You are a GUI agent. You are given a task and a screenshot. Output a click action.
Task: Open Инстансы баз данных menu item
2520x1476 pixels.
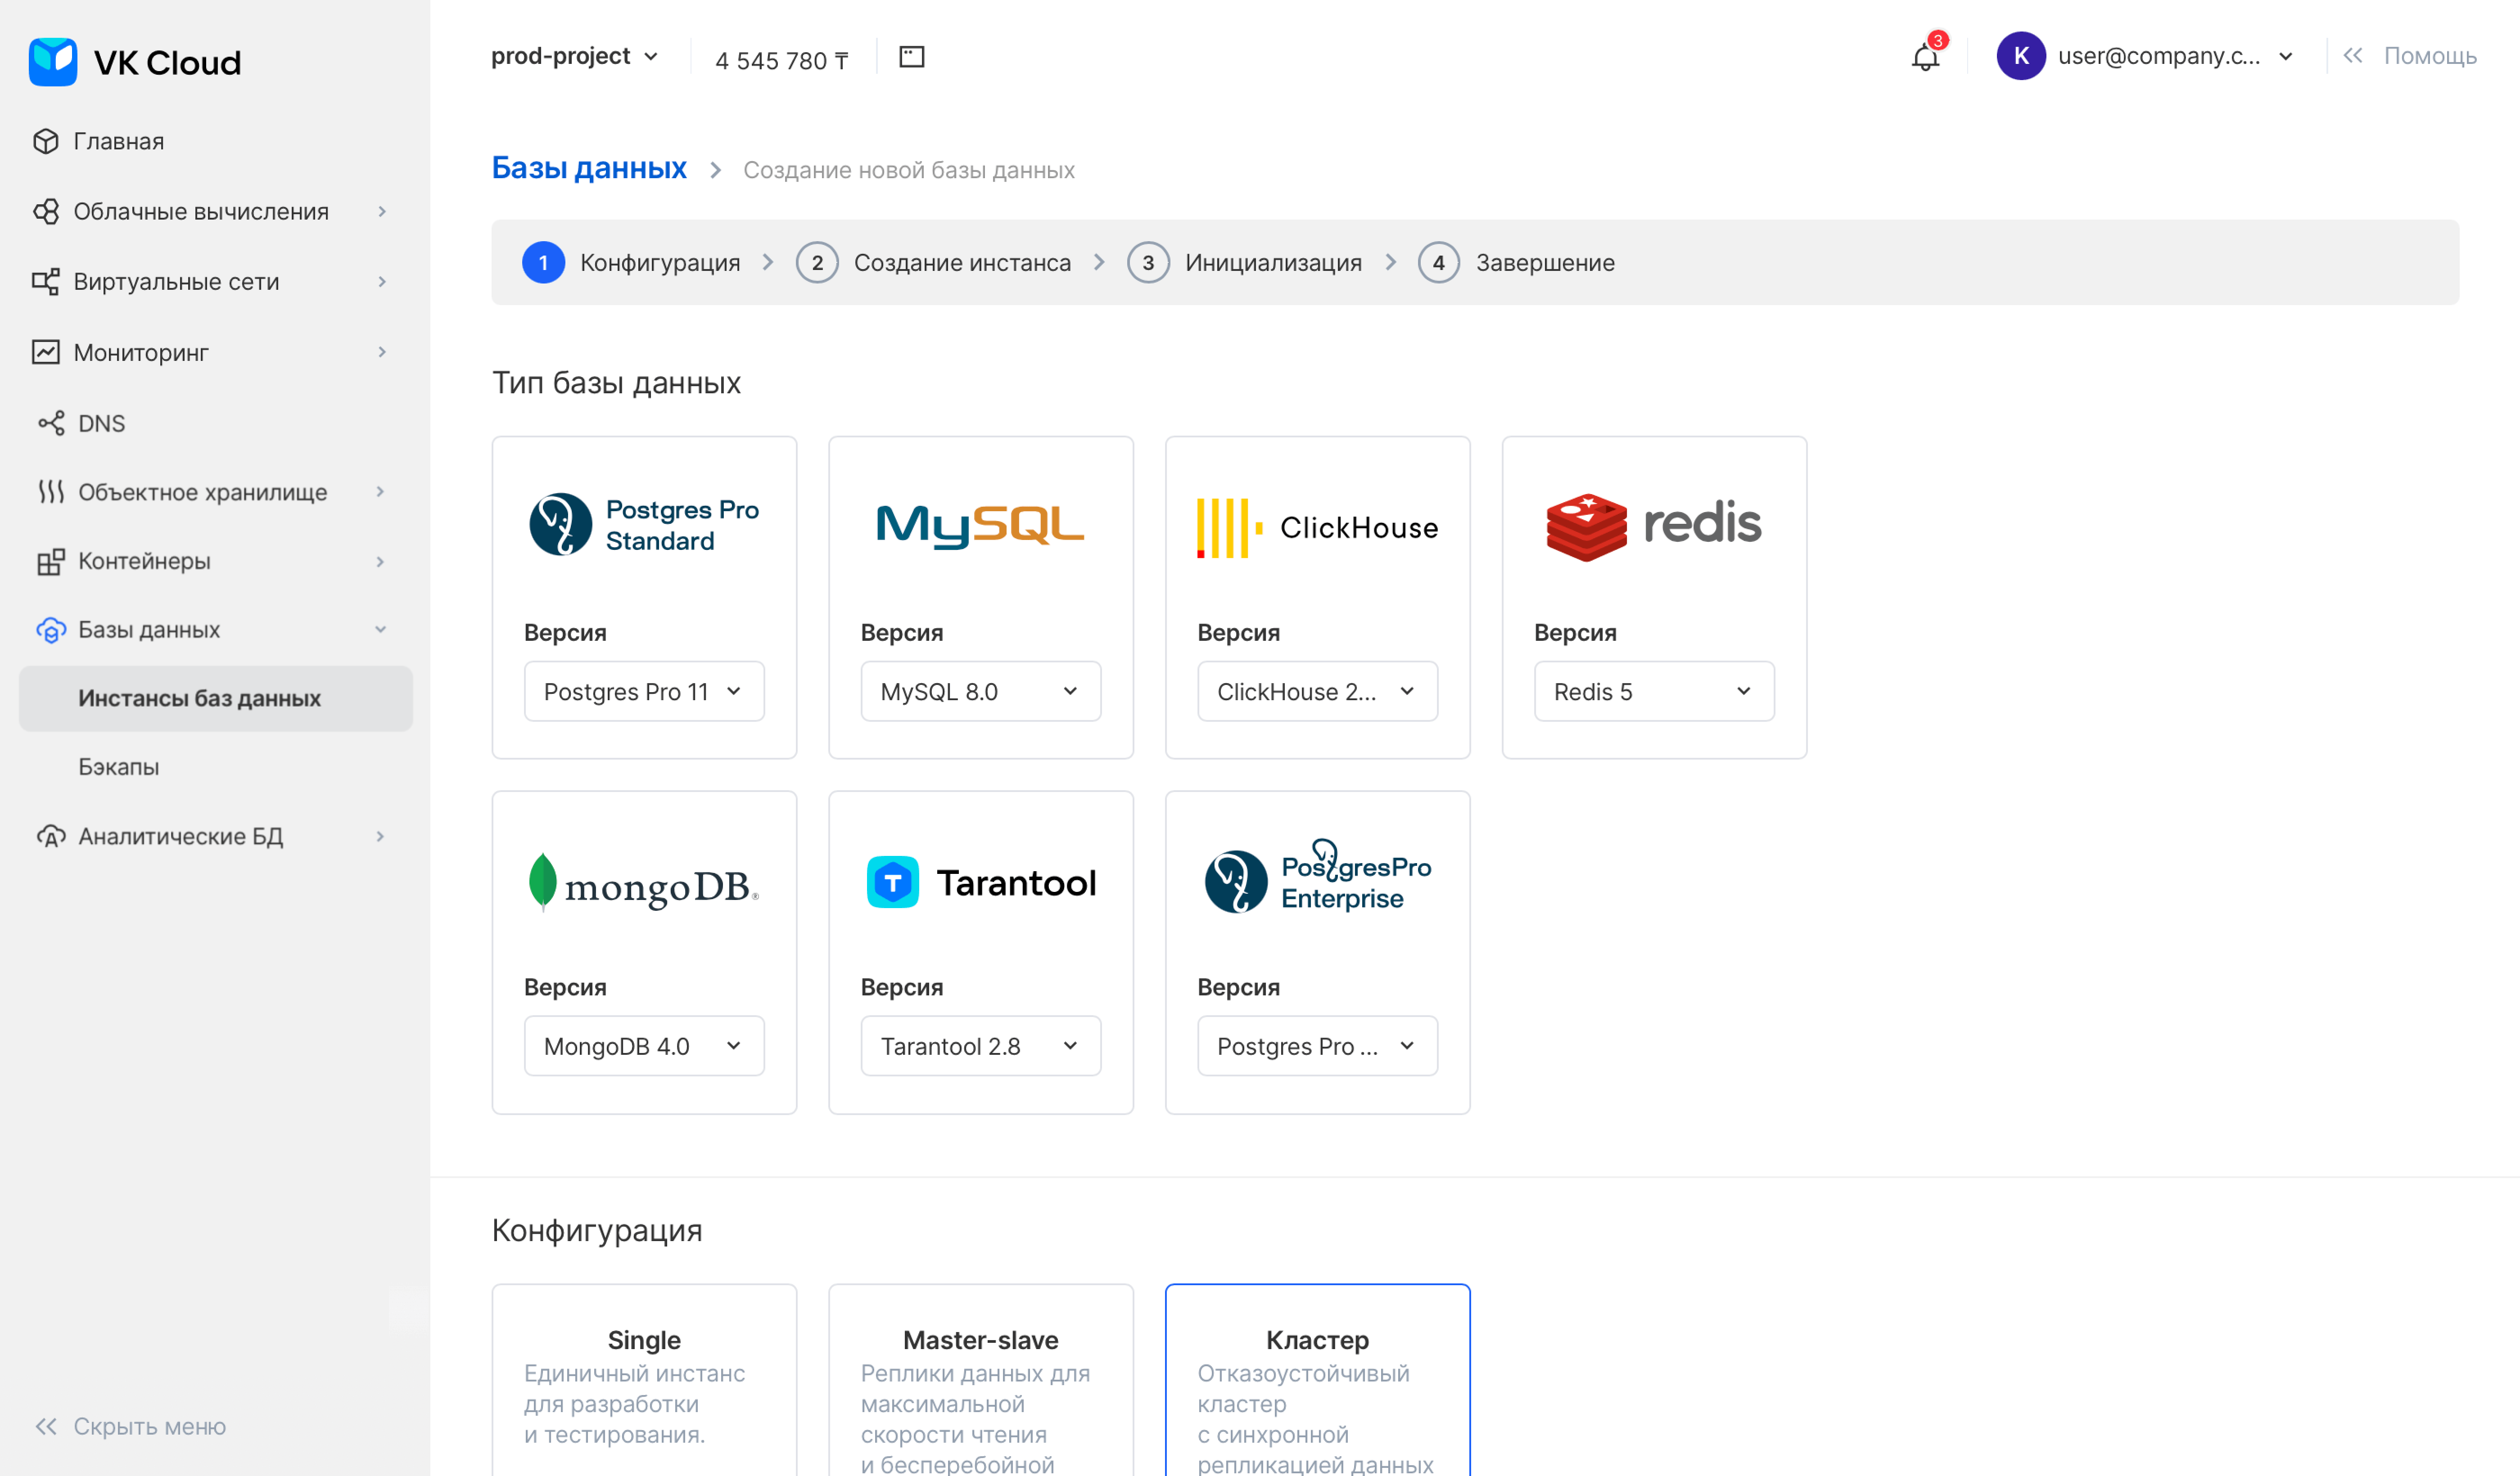pyautogui.click(x=216, y=698)
